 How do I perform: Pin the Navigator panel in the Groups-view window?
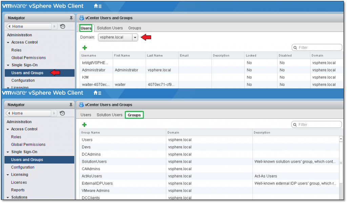71,105
